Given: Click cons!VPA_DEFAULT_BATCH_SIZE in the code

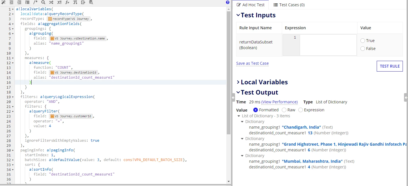Looking at the screenshot, I should pyautogui.click(x=153, y=160).
